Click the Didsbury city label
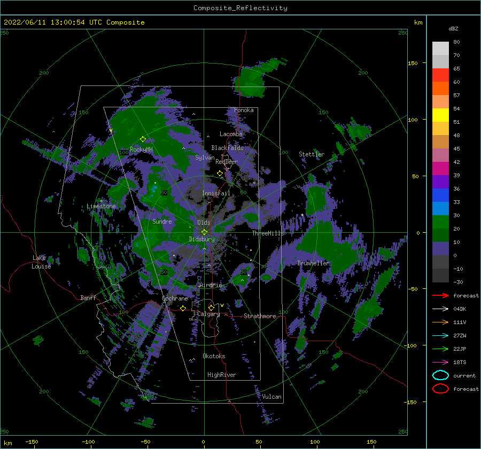Screen dimensions: 481x449 pos(202,239)
